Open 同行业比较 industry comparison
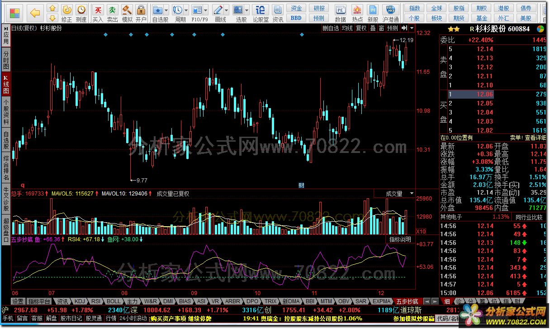Image resolution: width=550 pixels, height=329 pixels. tap(529, 217)
